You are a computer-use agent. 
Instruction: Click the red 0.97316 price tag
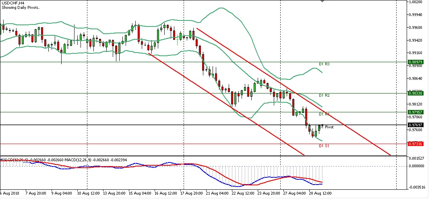tap(415, 144)
